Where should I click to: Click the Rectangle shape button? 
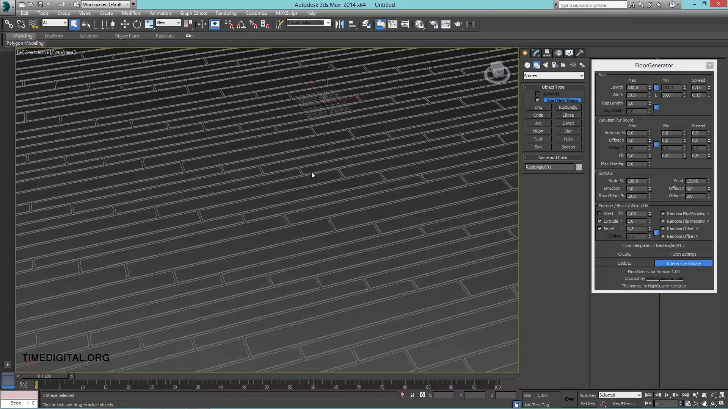(568, 107)
